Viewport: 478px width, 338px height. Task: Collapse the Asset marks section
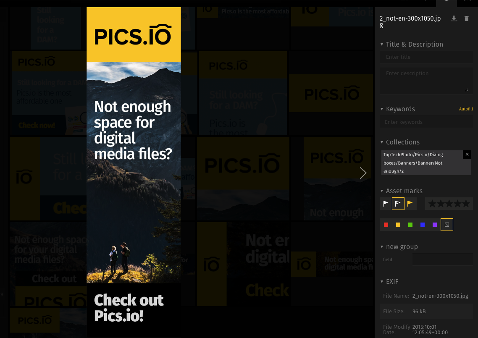click(x=382, y=191)
